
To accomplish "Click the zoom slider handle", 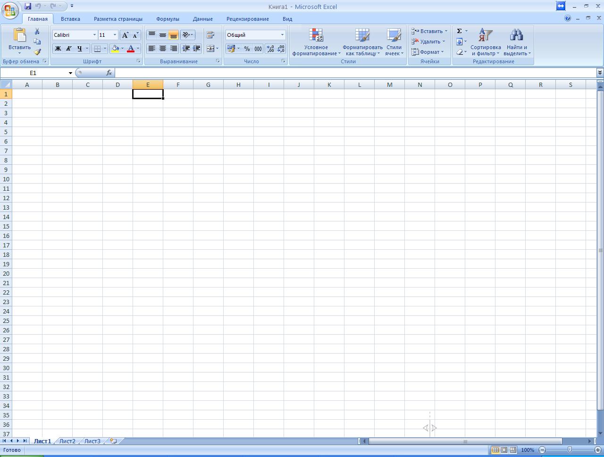I will (x=570, y=450).
